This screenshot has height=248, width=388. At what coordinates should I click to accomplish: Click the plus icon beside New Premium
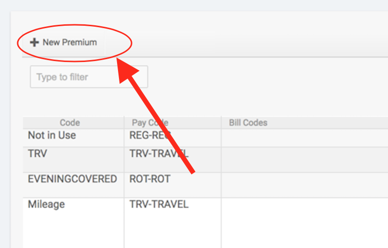click(x=34, y=42)
